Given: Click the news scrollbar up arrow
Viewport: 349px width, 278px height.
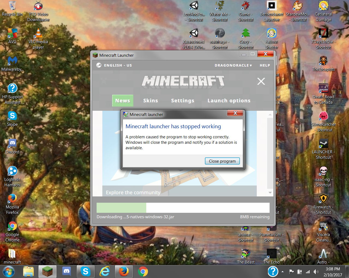Looking at the screenshot, I should pyautogui.click(x=270, y=115).
